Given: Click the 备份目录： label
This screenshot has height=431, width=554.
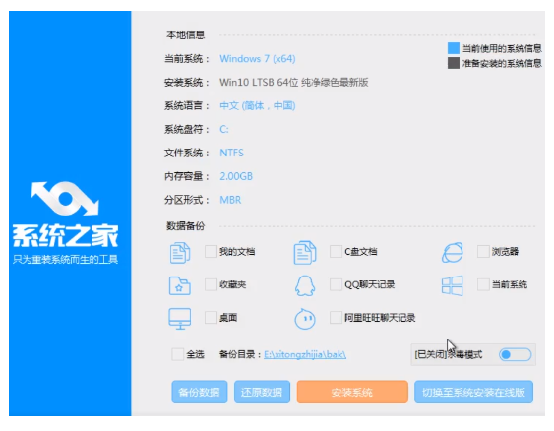Looking at the screenshot, I should (x=241, y=354).
